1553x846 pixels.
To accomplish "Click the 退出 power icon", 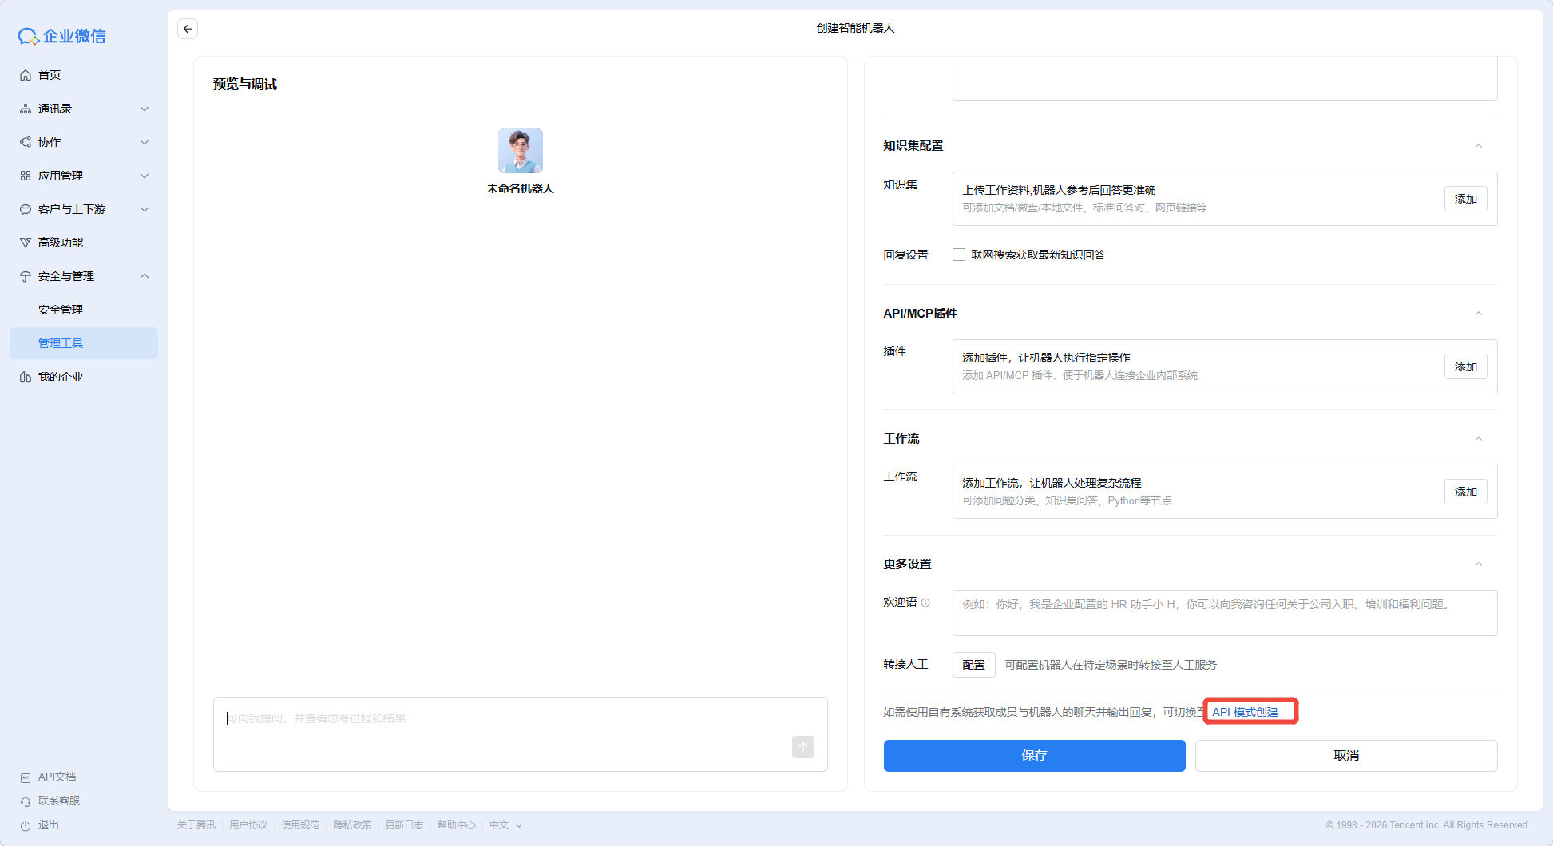I will pyautogui.click(x=26, y=825).
